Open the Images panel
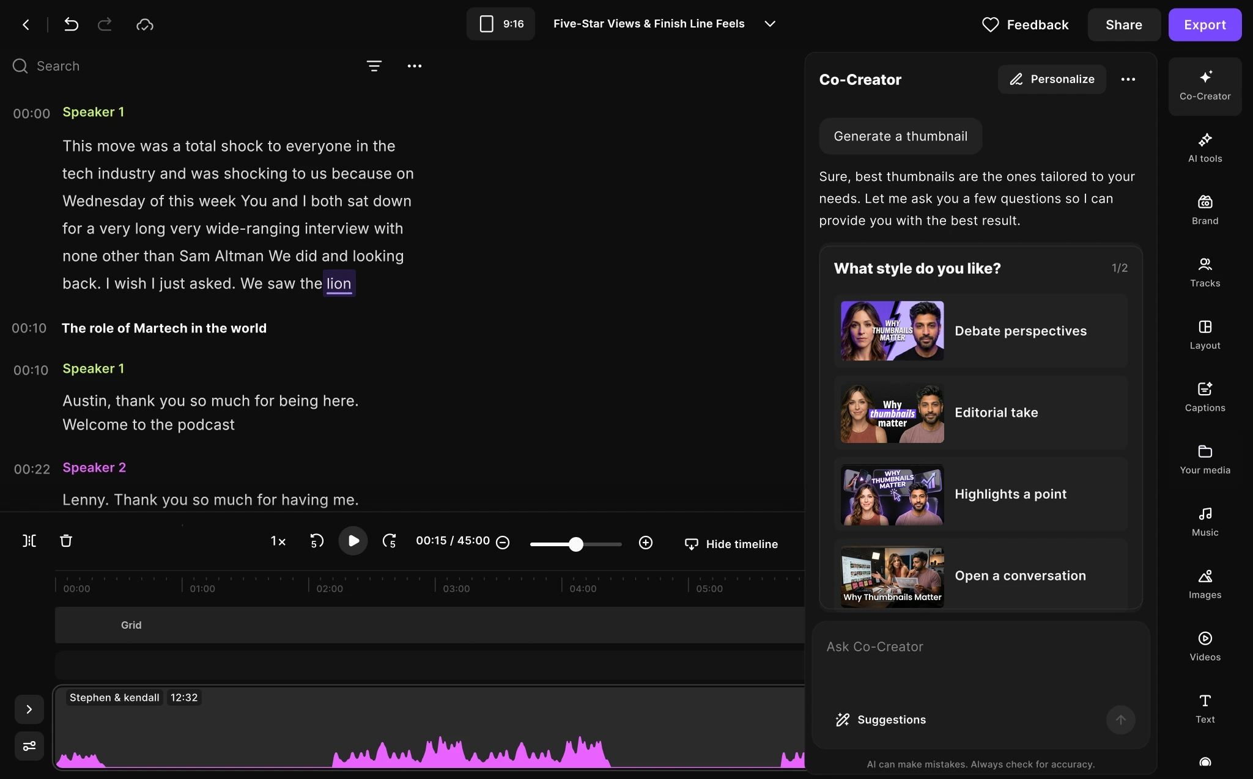This screenshot has height=779, width=1253. (x=1205, y=584)
